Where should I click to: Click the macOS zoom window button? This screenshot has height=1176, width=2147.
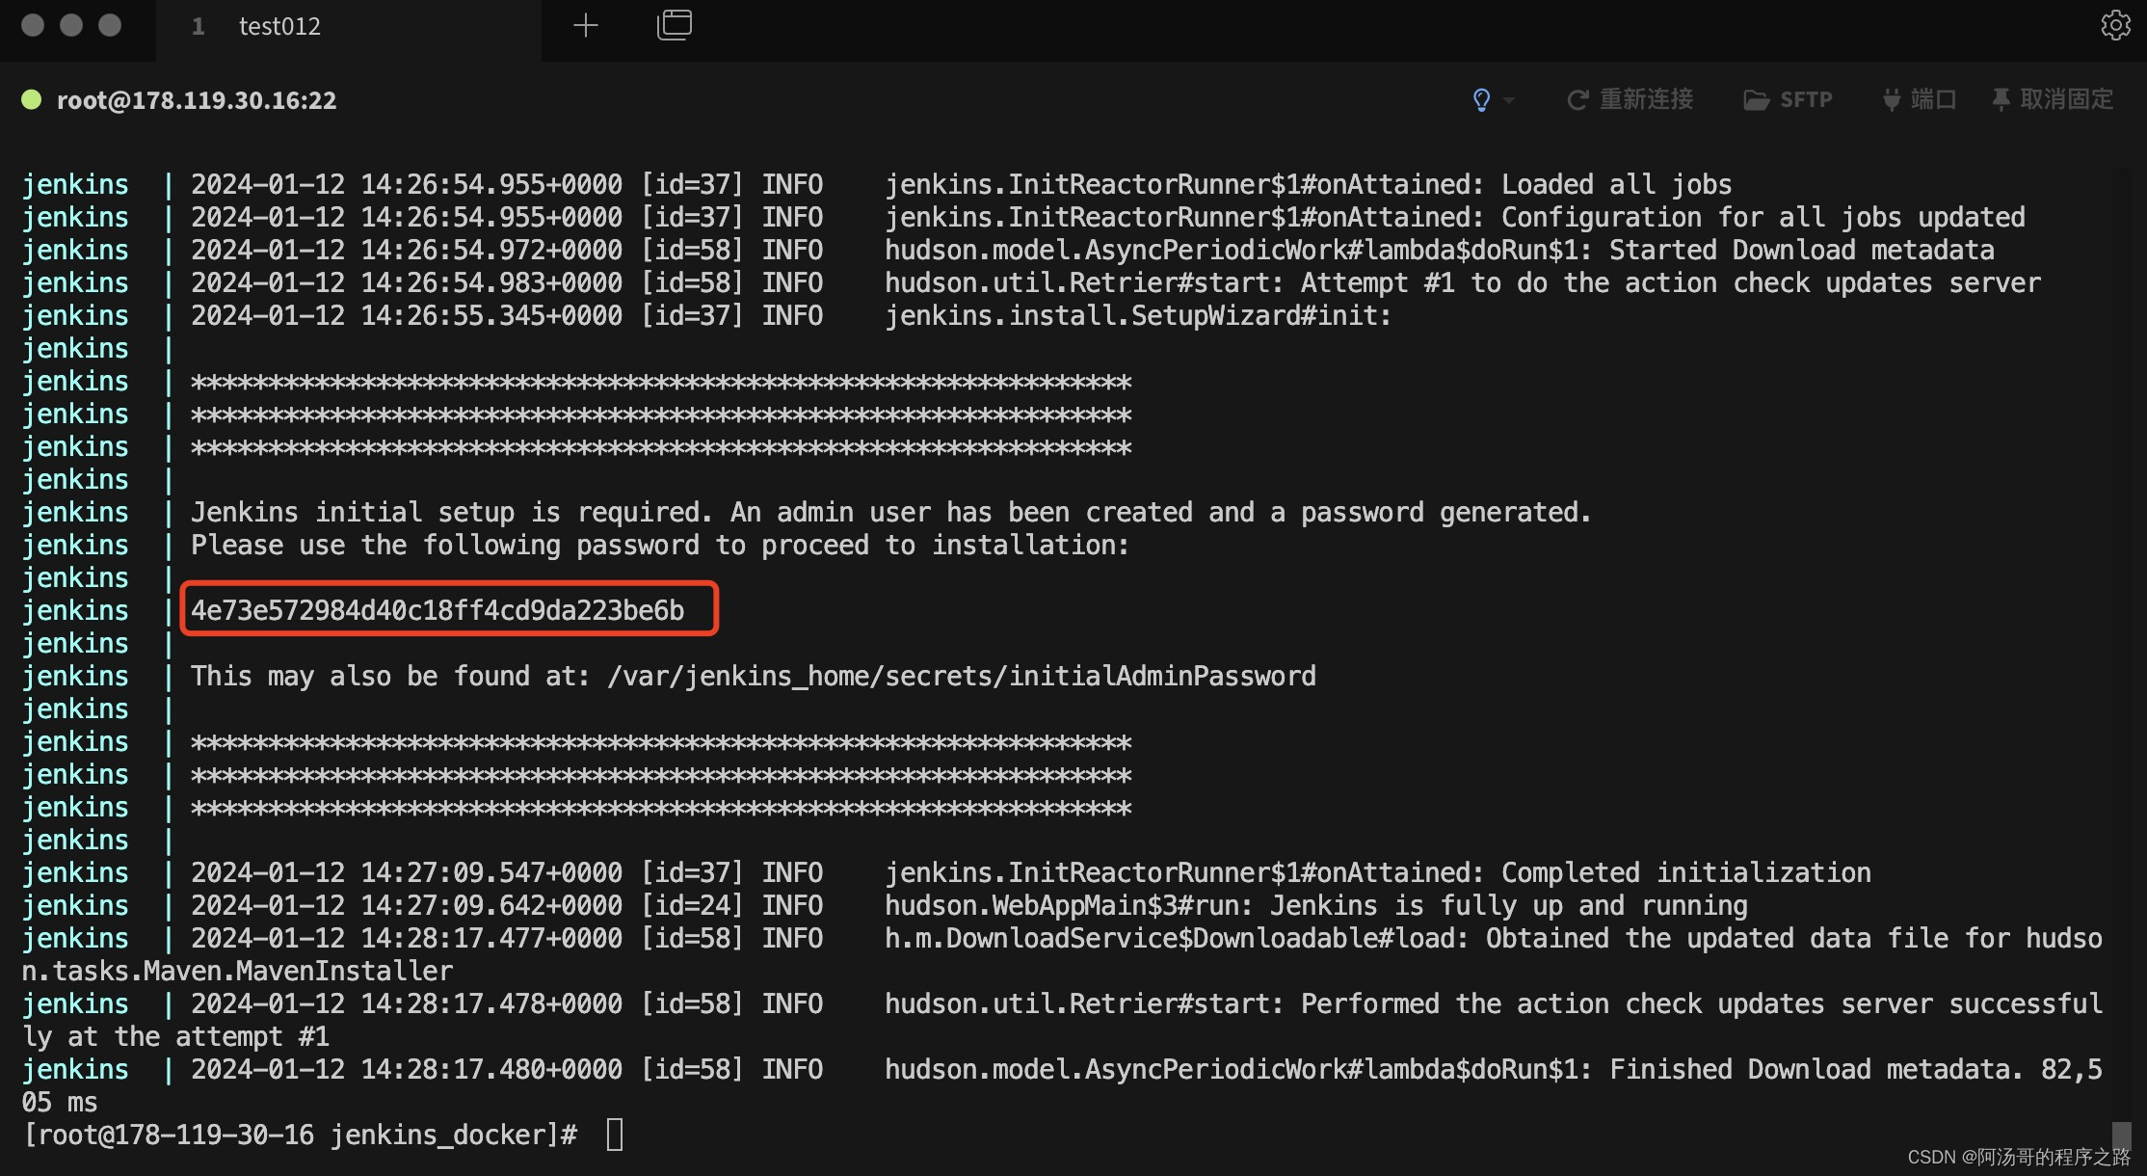point(110,25)
